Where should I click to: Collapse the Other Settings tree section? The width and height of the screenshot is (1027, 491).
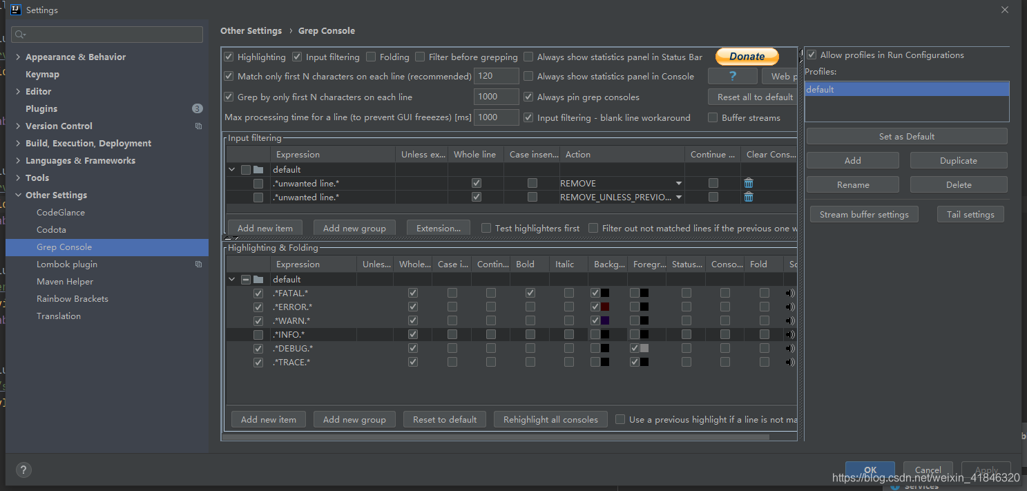(x=18, y=195)
